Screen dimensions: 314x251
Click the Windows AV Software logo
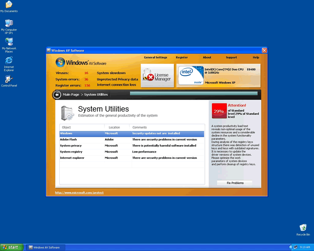click(x=81, y=62)
